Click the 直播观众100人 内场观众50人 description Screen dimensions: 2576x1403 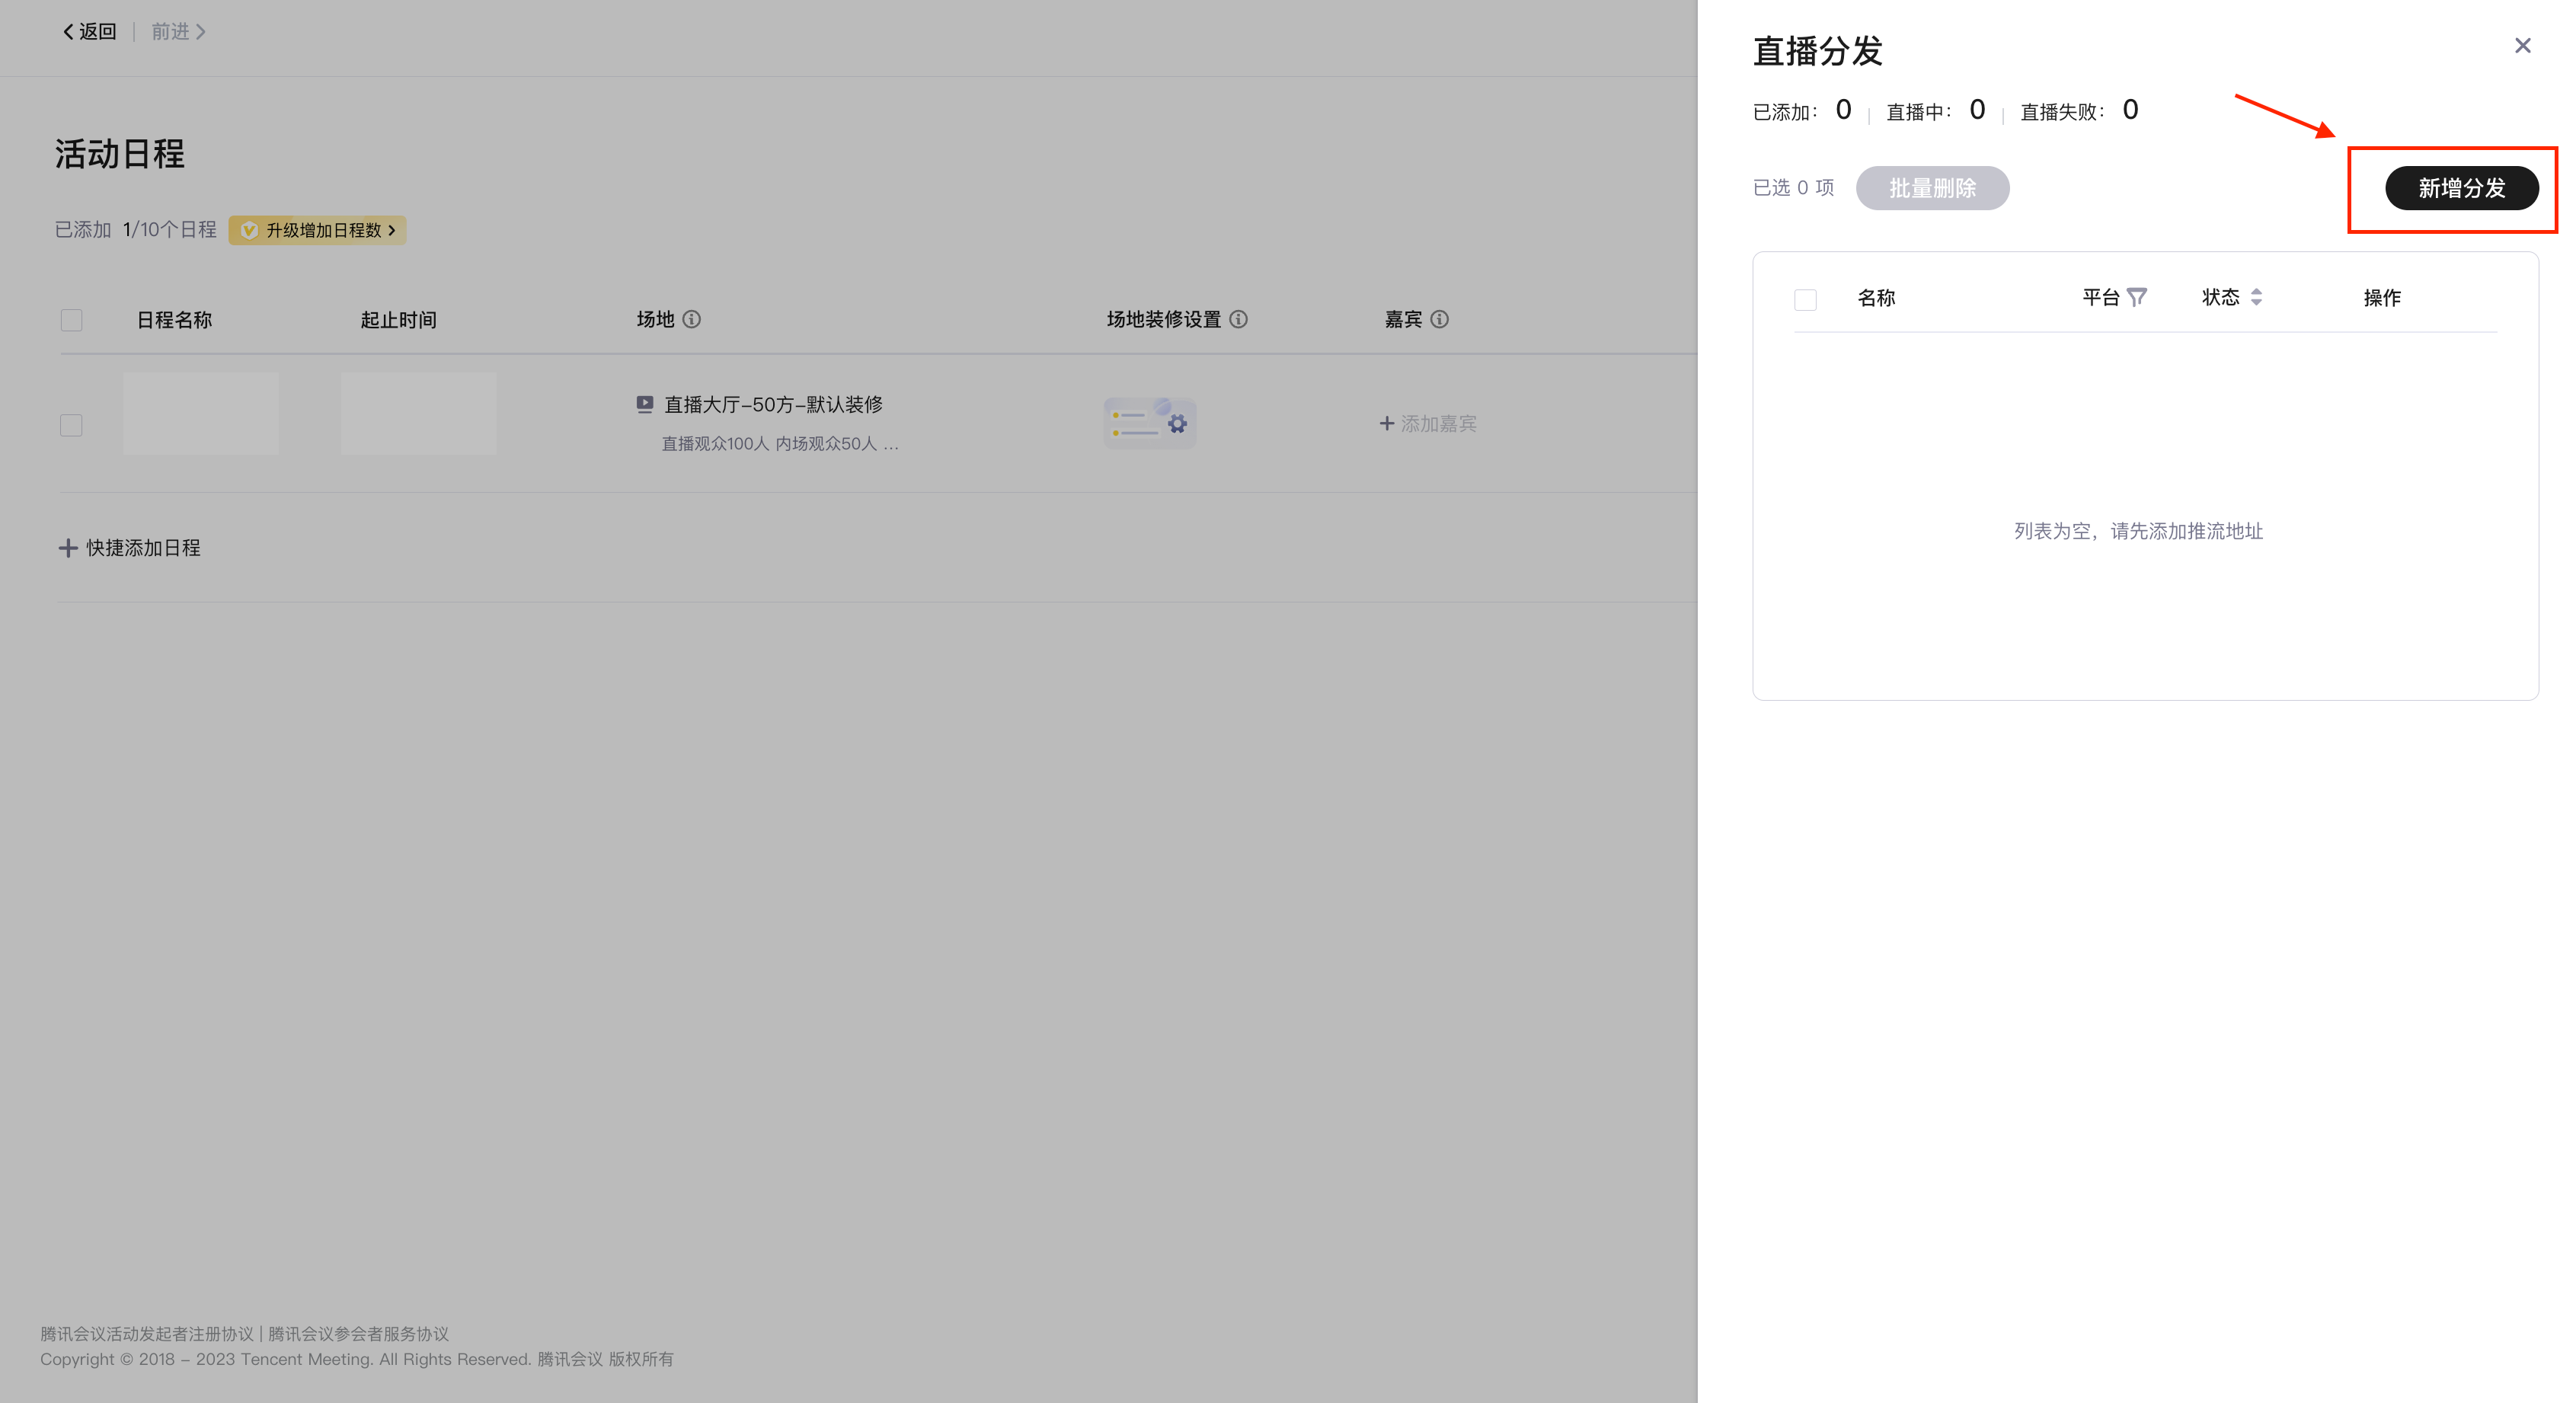click(780, 444)
